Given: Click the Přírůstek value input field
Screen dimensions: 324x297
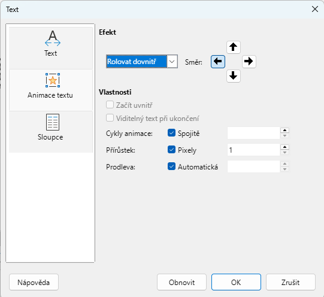Looking at the screenshot, I should click(253, 150).
